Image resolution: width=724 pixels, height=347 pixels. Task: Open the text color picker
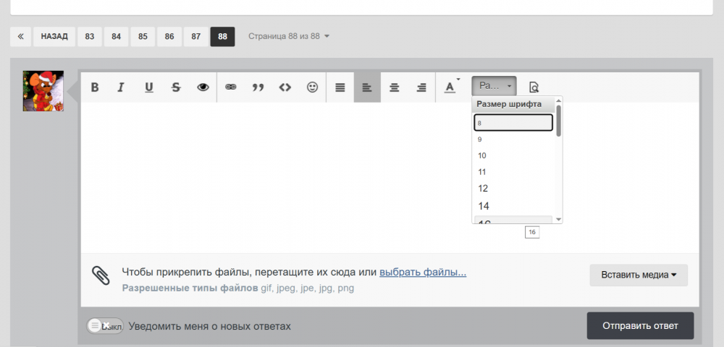click(450, 87)
